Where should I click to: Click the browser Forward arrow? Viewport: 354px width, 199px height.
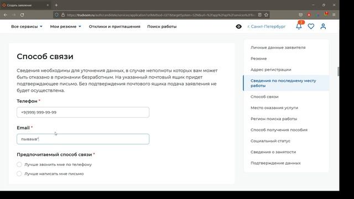[14, 15]
